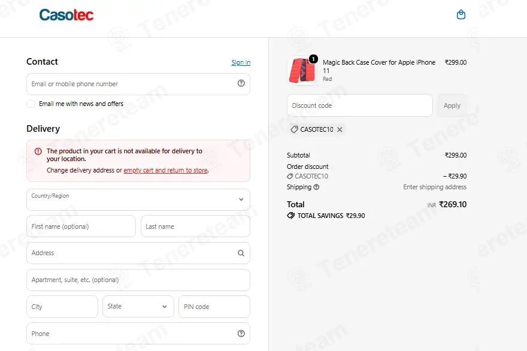
Task: Click the tag icon on CASOTEC10 chip
Action: pos(294,129)
